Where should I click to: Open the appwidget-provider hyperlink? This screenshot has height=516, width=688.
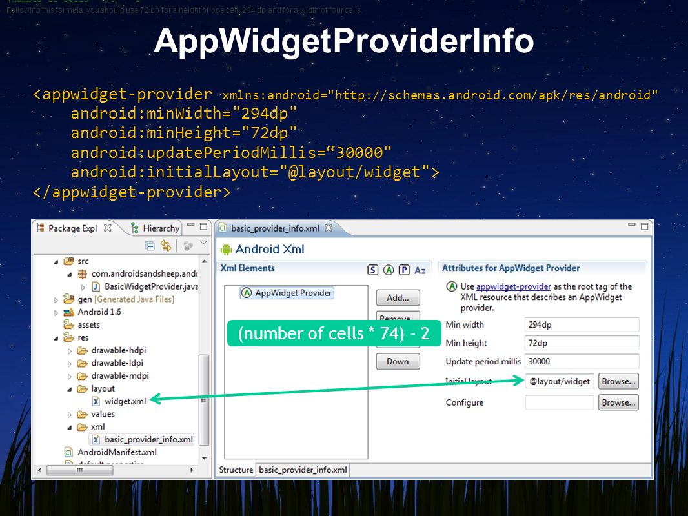coord(513,287)
